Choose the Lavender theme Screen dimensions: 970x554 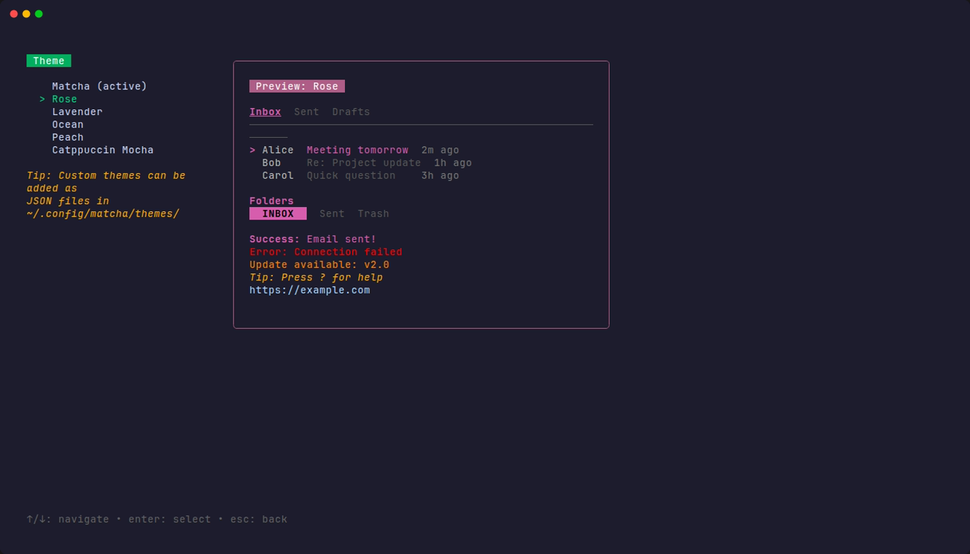tap(77, 111)
